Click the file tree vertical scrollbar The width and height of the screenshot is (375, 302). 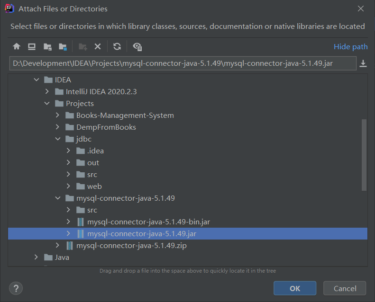[x=364, y=155]
